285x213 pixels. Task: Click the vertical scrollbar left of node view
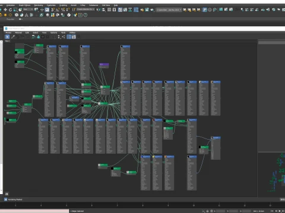point(1,117)
